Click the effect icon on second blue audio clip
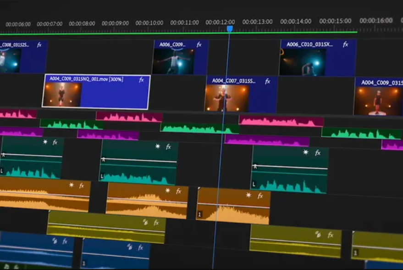 point(130,247)
